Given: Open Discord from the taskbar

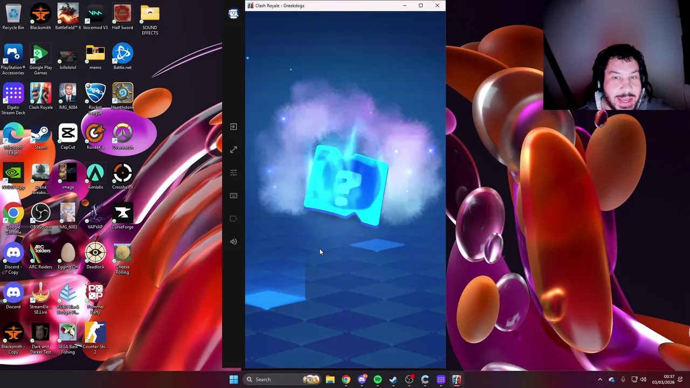Looking at the screenshot, I should 362,379.
